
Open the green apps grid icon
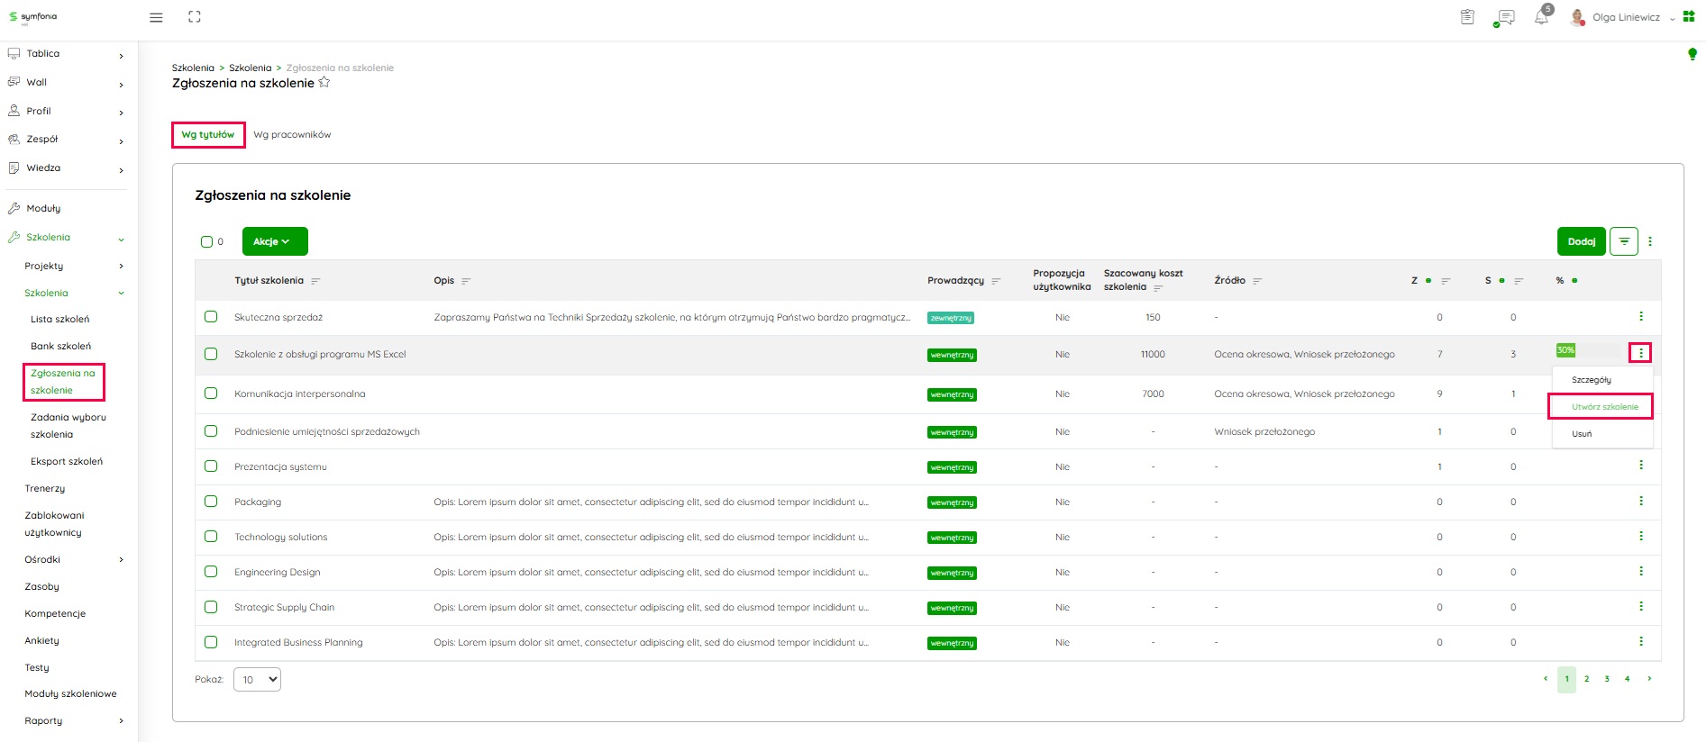point(1689,17)
